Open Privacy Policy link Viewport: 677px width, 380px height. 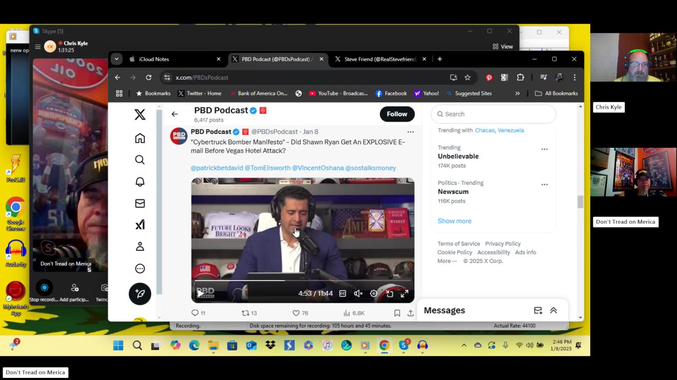(502, 244)
